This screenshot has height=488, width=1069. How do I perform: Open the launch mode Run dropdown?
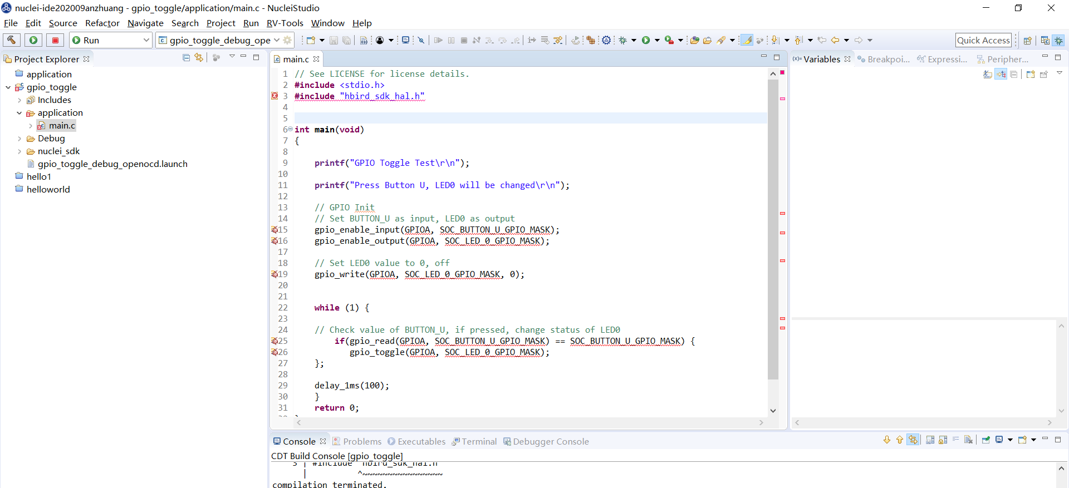pos(111,40)
